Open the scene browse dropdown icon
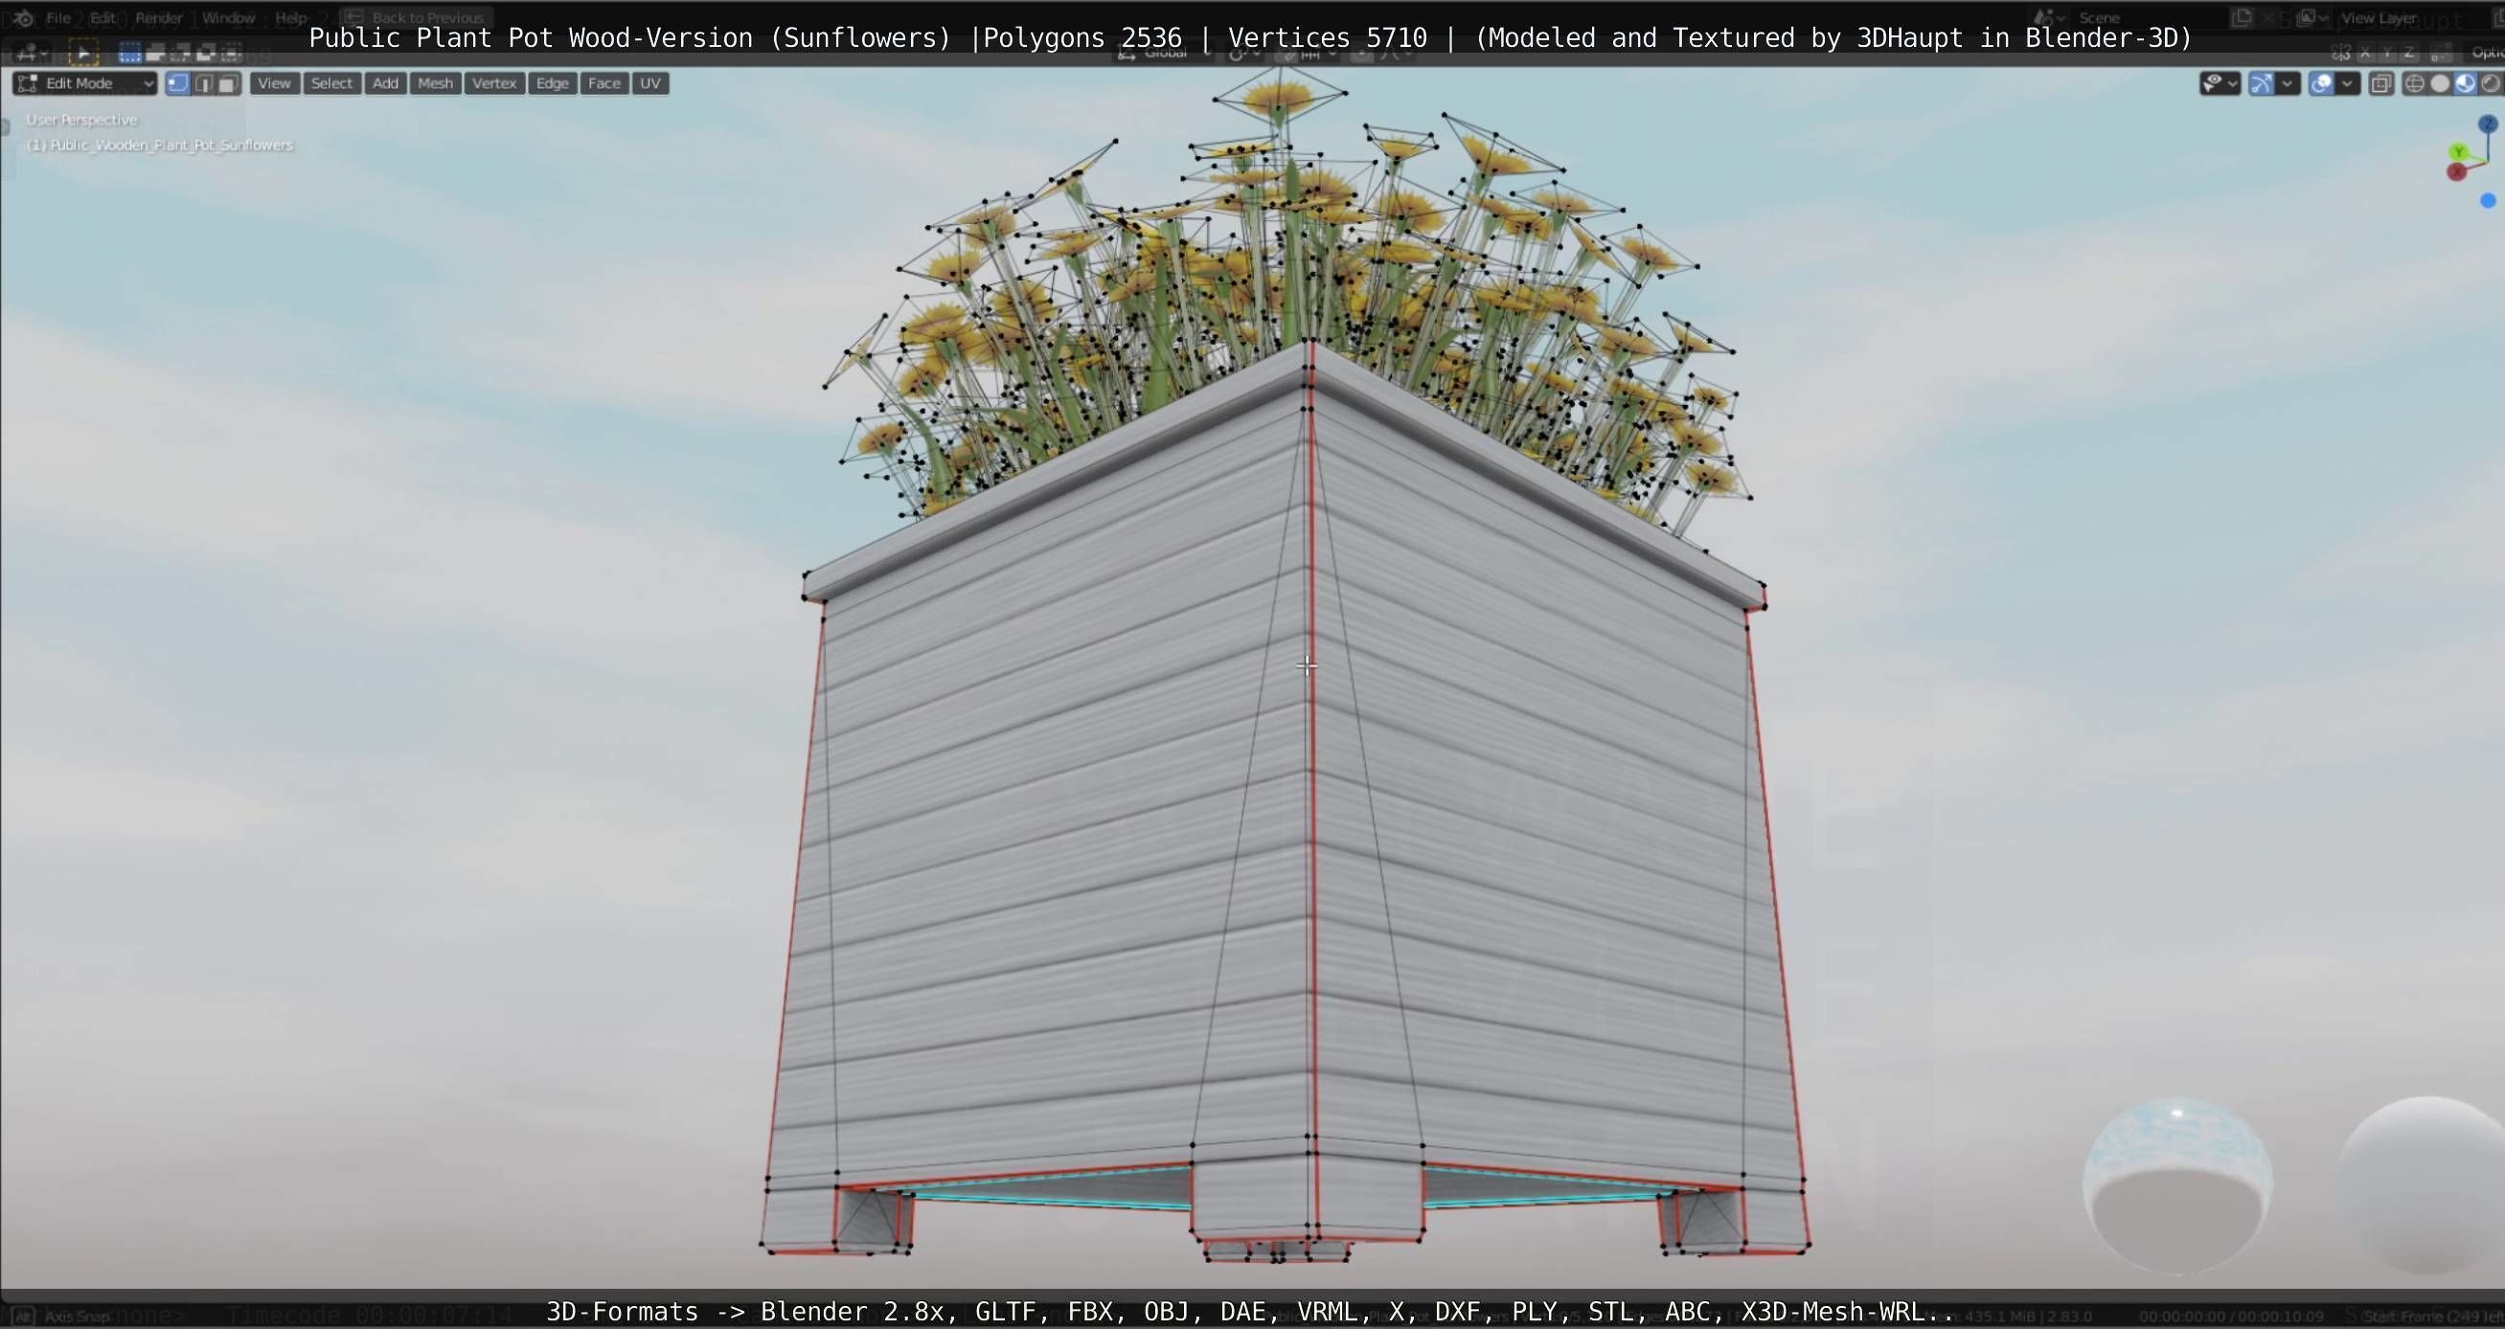Screen dimensions: 2505x1329 (x=2048, y=17)
